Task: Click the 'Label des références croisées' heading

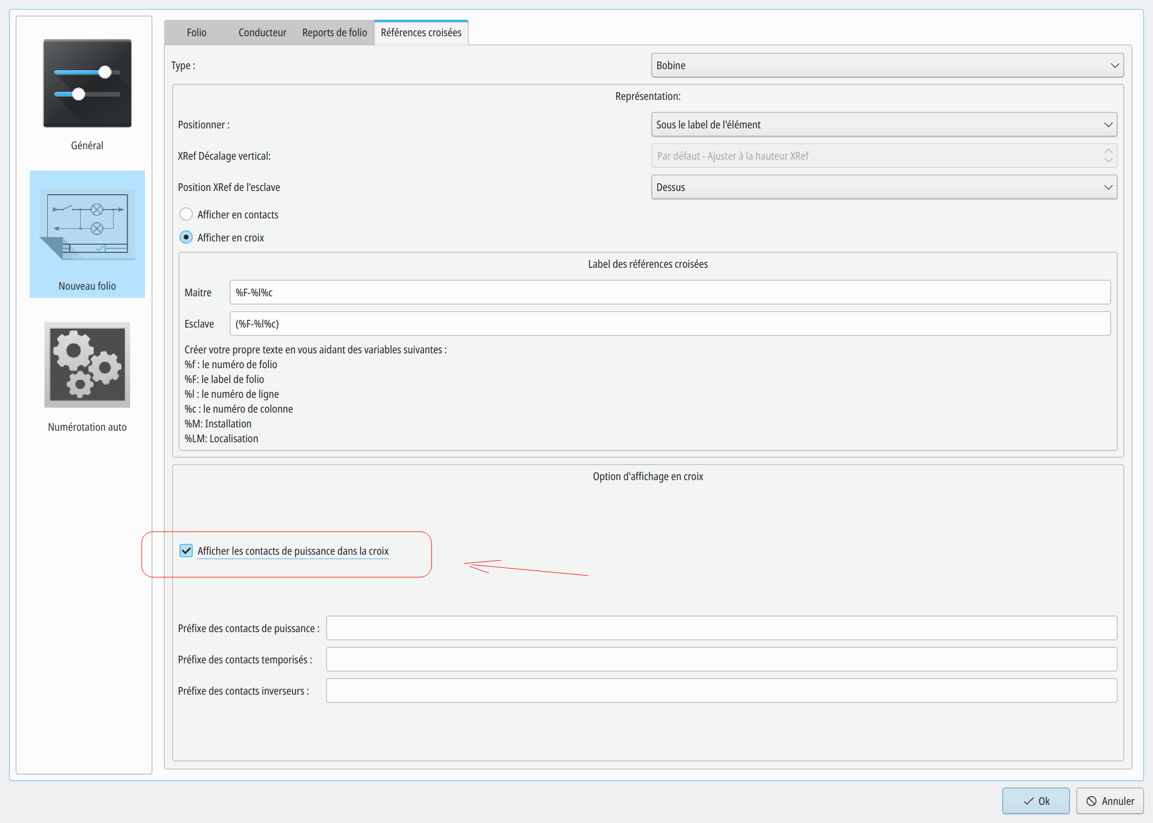Action: (648, 264)
